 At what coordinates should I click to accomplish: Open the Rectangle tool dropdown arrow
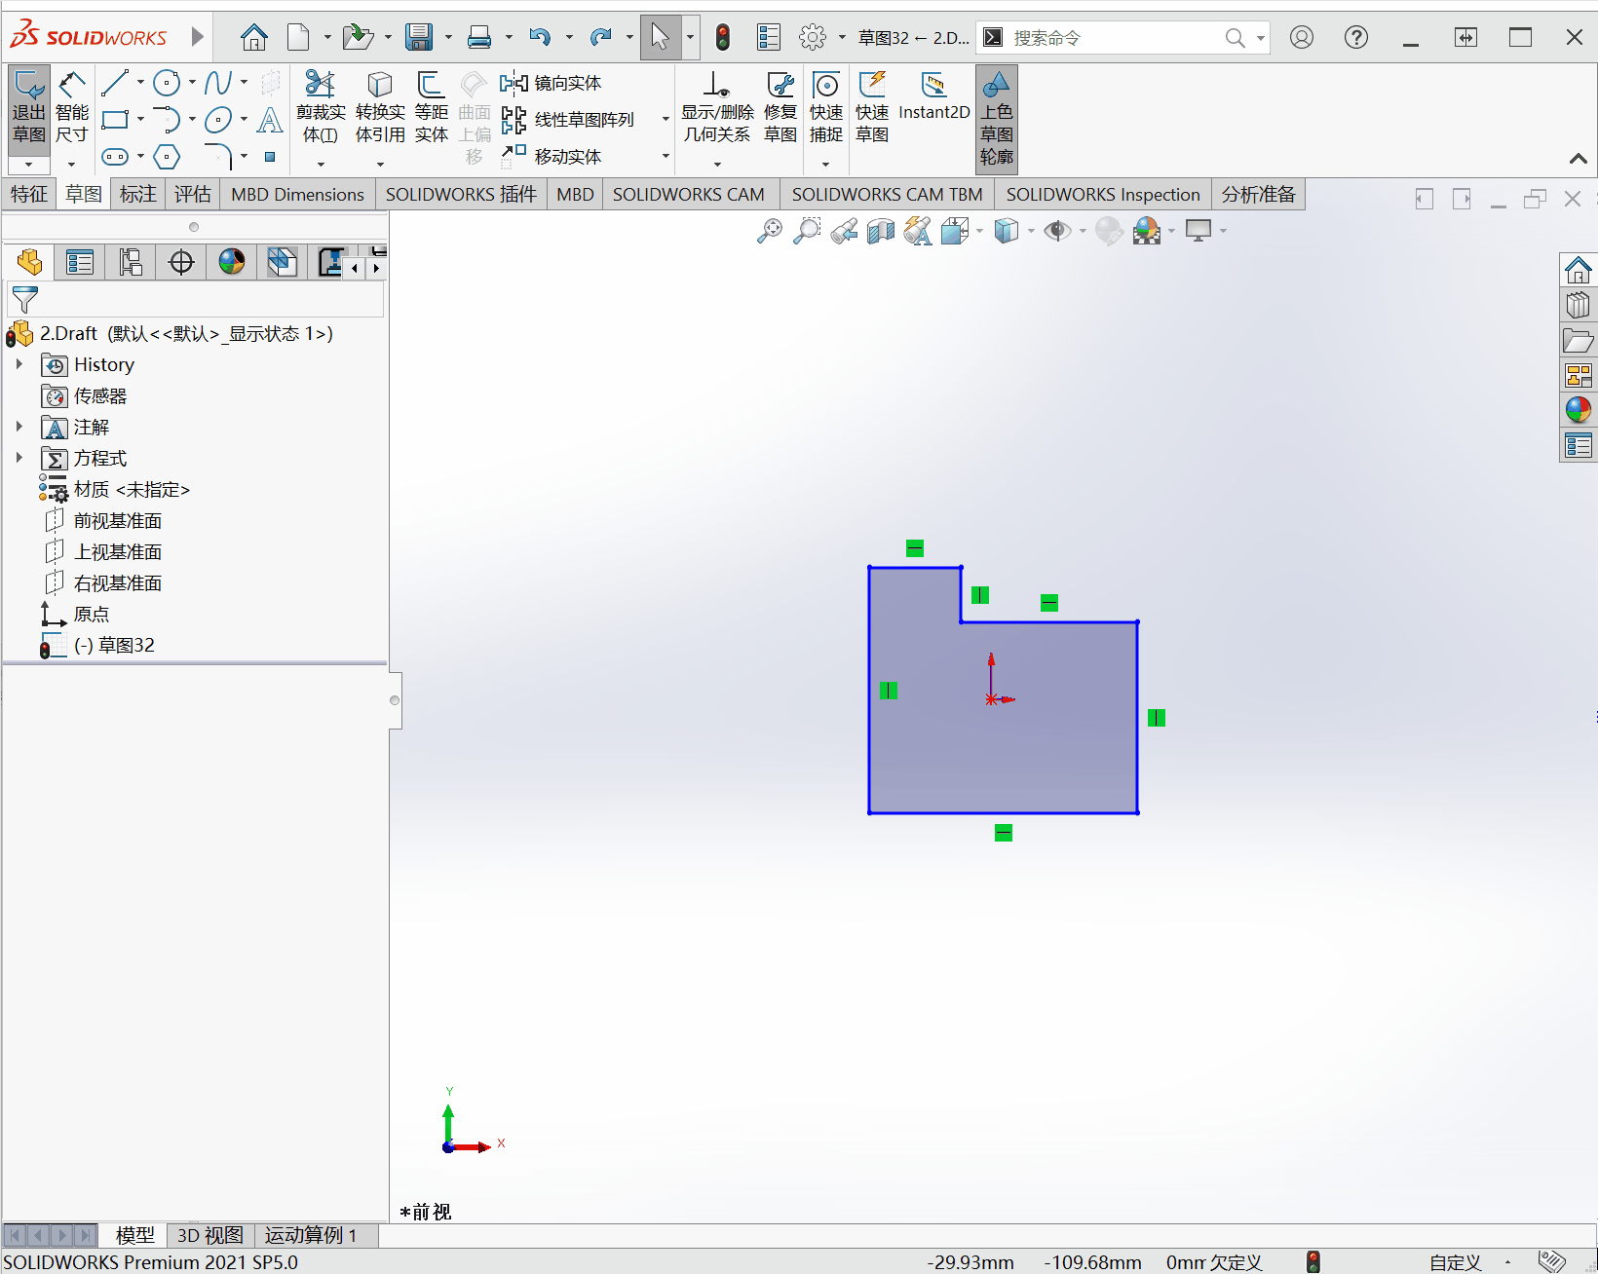pyautogui.click(x=141, y=120)
